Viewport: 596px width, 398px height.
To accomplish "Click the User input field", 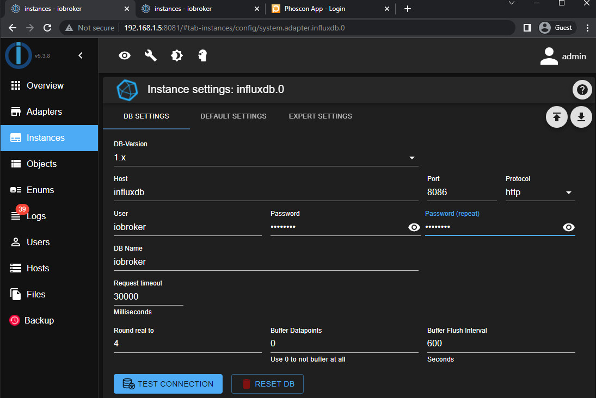I will click(188, 227).
